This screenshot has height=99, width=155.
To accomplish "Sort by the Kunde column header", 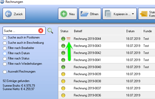I will (x=149, y=31).
